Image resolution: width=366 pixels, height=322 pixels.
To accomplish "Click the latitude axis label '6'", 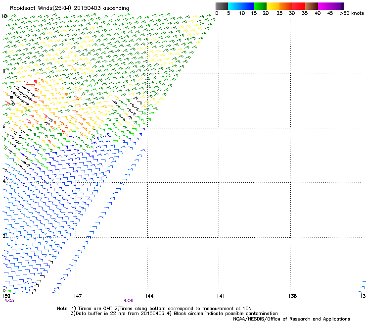I will point(4,126).
